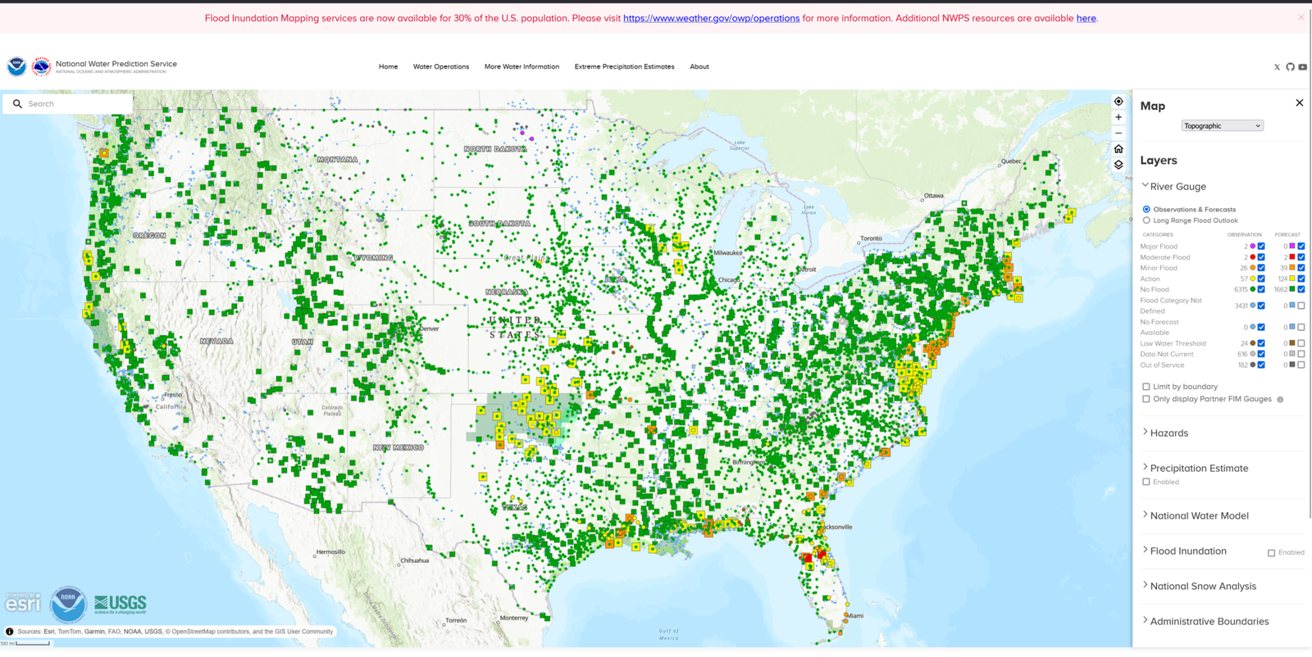This screenshot has width=1312, height=657.
Task: Open the Water Operations menu
Action: coord(441,67)
